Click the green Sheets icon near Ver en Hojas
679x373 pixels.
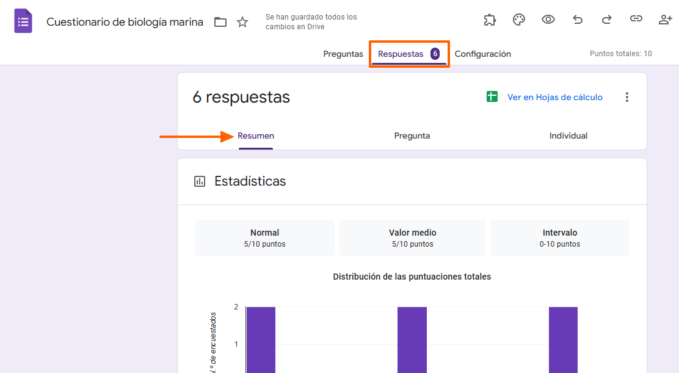click(492, 96)
